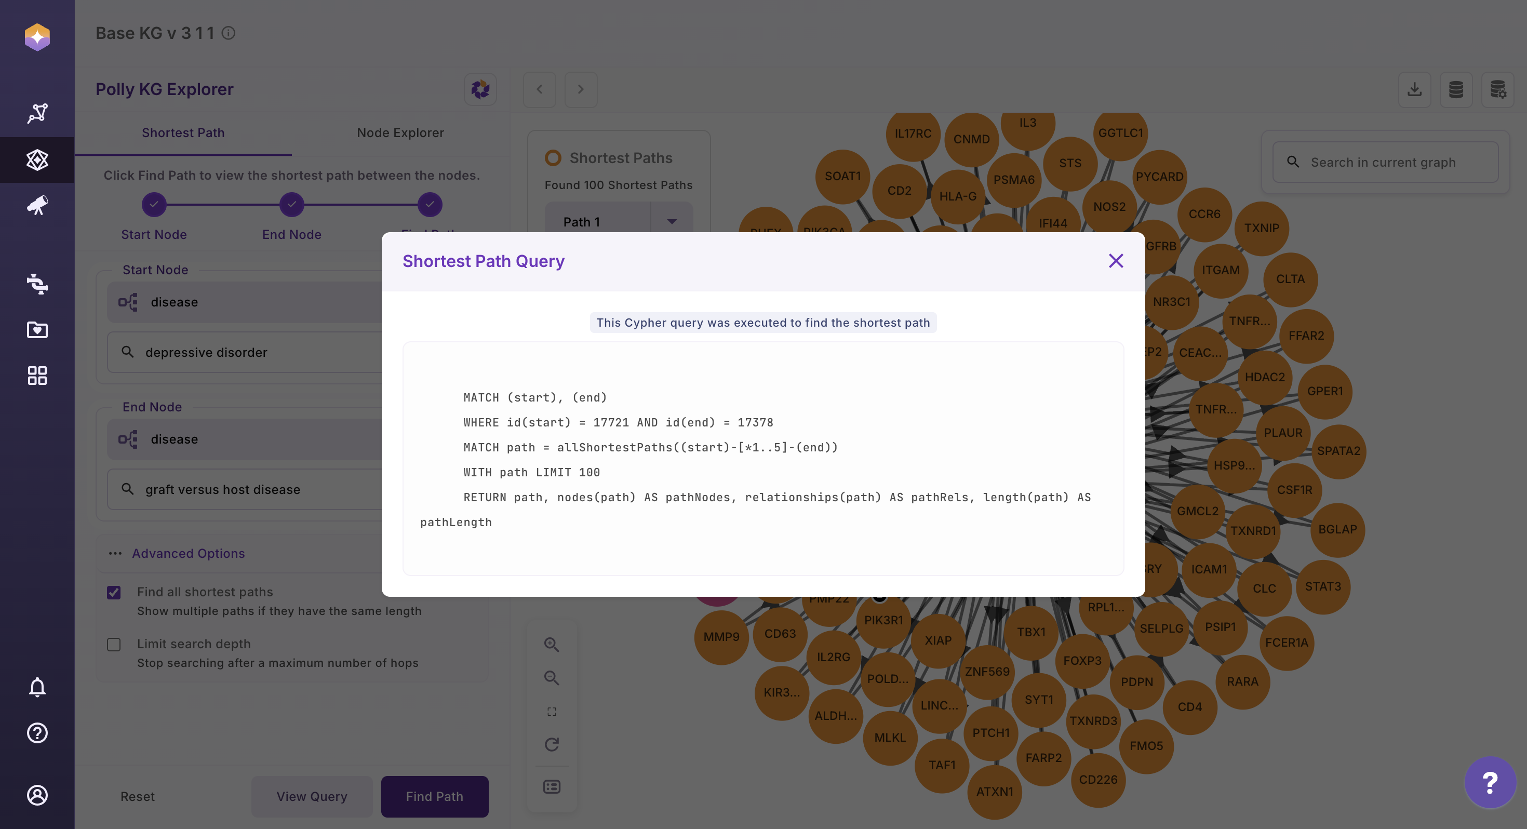Click the refresh graph layout icon
The width and height of the screenshot is (1527, 829).
[x=551, y=745]
